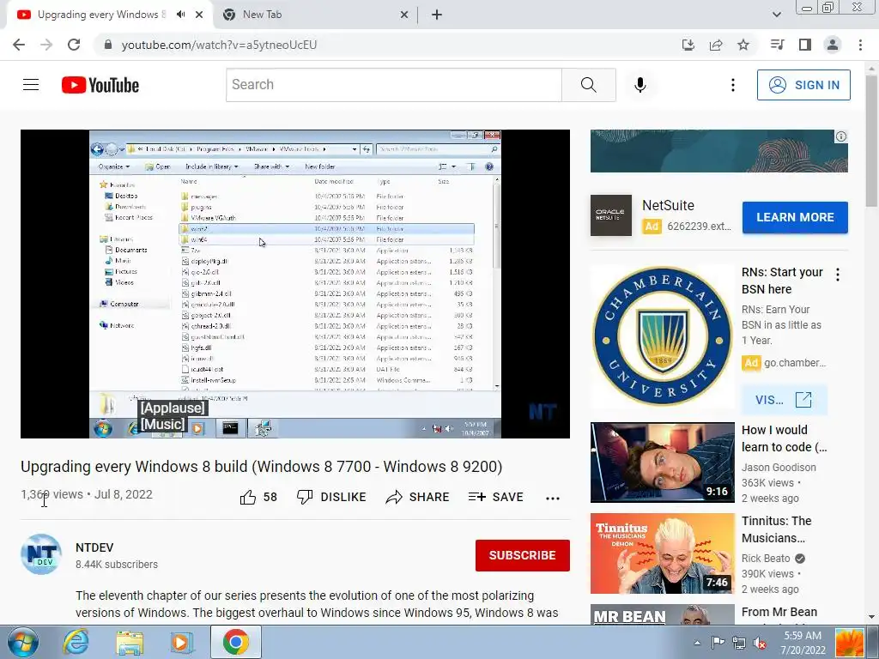Viewport: 879px width, 659px height.
Task: Open the ad info icon on banner
Action: (x=841, y=136)
